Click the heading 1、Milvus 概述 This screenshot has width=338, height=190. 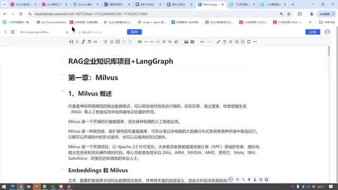pos(90,94)
